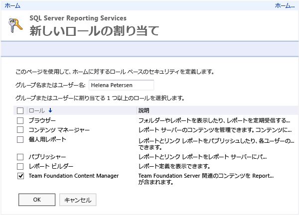299x215 pixels.
Task: Click the 説明 column header
Action: (x=144, y=110)
